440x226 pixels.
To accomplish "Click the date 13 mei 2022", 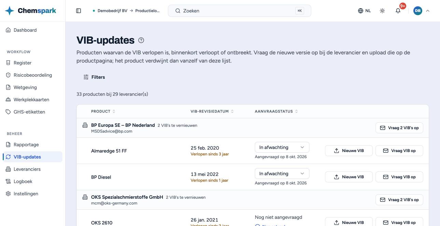I will (x=204, y=174).
